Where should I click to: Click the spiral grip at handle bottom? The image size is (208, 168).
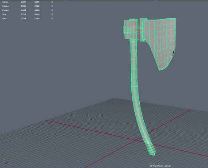point(151,149)
